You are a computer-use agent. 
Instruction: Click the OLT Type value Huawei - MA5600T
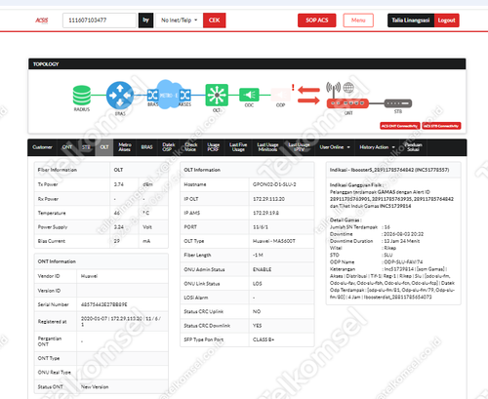point(274,241)
